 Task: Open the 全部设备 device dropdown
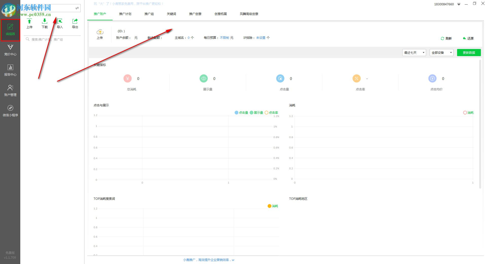coord(441,53)
